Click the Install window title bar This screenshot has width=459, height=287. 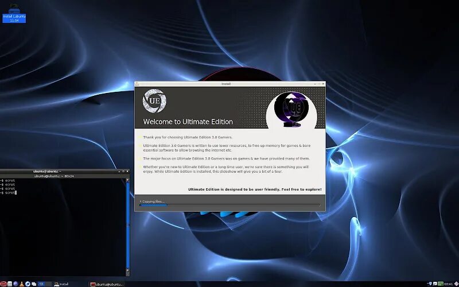pyautogui.click(x=230, y=84)
